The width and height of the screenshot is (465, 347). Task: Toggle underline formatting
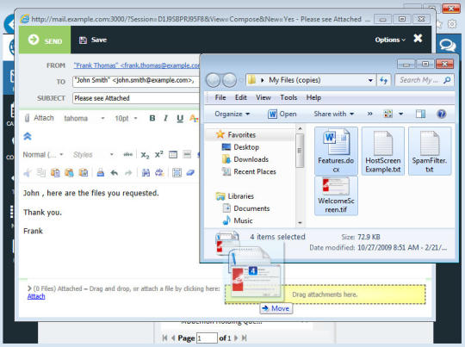pyautogui.click(x=180, y=118)
